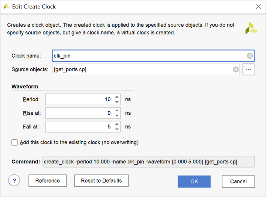Enable add clock to existing clock

tap(15, 142)
